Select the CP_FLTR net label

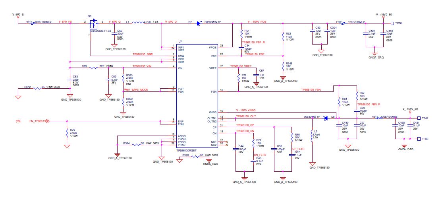[298, 149]
